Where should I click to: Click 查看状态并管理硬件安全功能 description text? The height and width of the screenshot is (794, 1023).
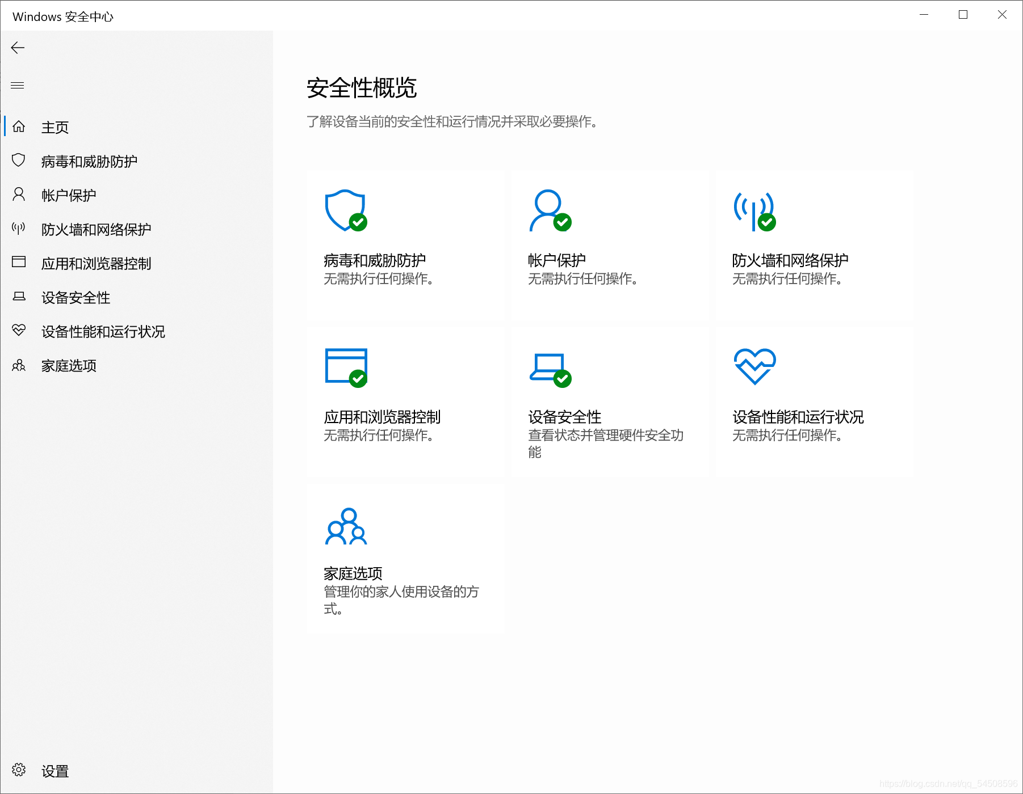(x=606, y=444)
